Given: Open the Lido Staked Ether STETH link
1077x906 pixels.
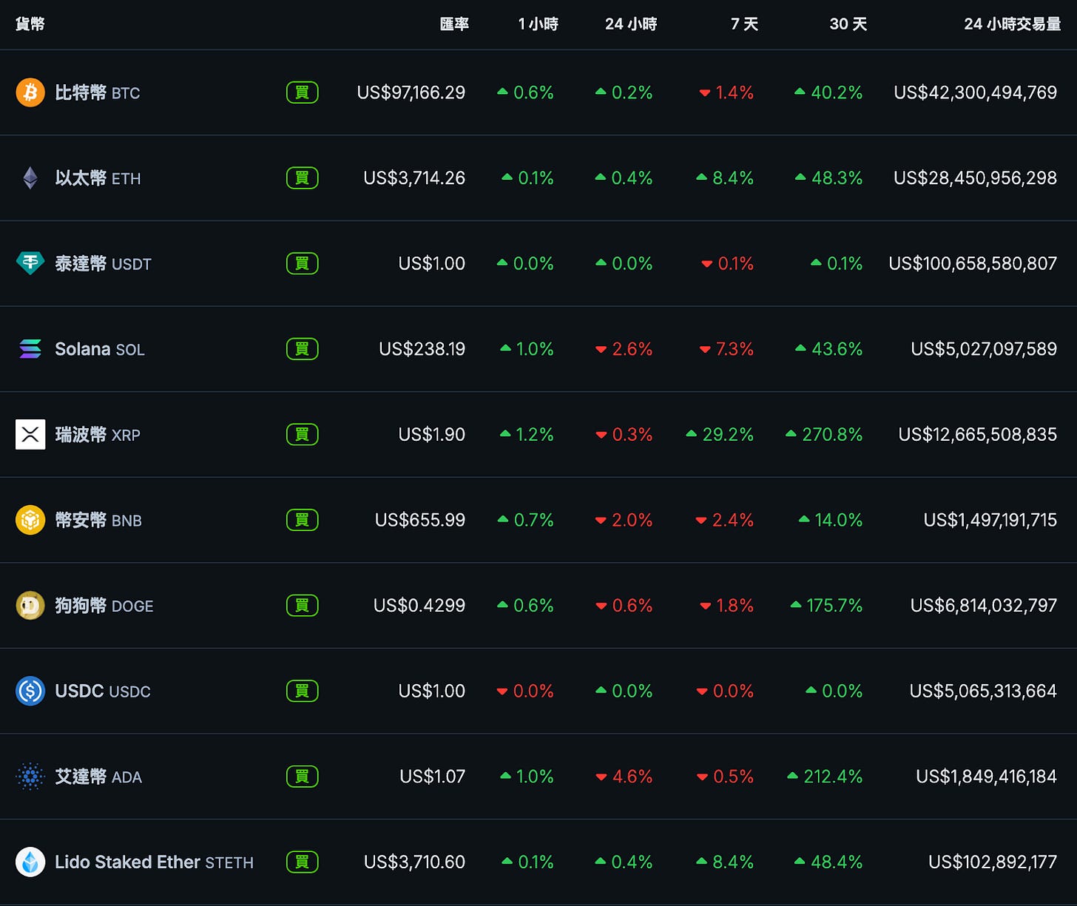Looking at the screenshot, I should (x=154, y=862).
